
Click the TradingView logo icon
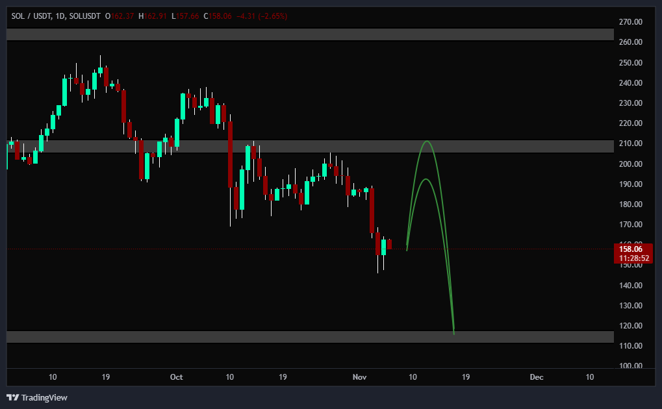pyautogui.click(x=12, y=397)
